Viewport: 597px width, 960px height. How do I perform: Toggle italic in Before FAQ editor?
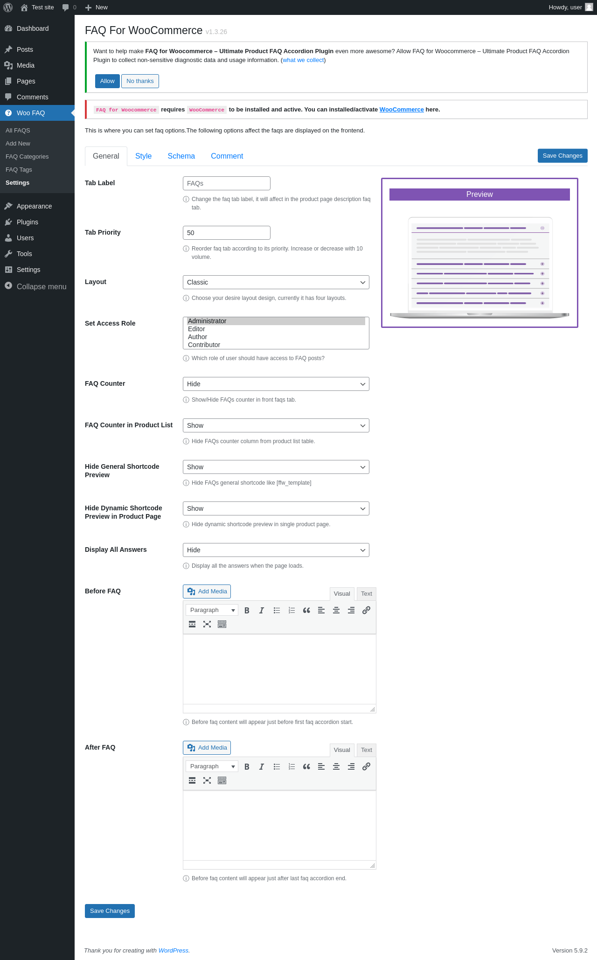pyautogui.click(x=262, y=610)
